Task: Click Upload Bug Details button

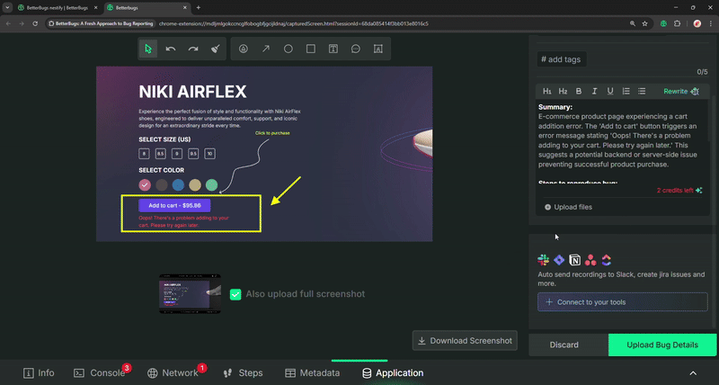Action: coord(661,345)
